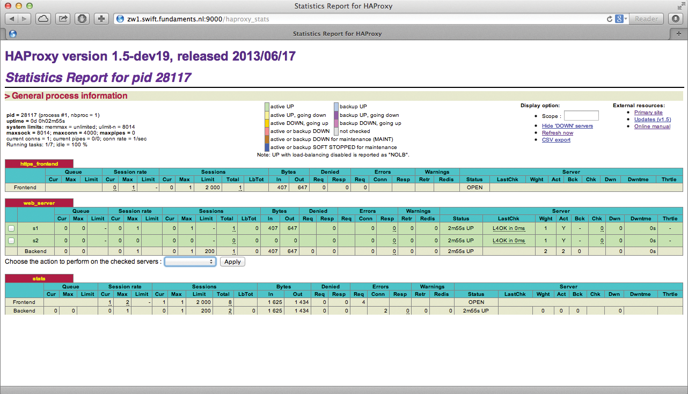Viewport: 688px width, 394px height.
Task: Select the Statistics Report for HAProxy tab
Action: (337, 33)
